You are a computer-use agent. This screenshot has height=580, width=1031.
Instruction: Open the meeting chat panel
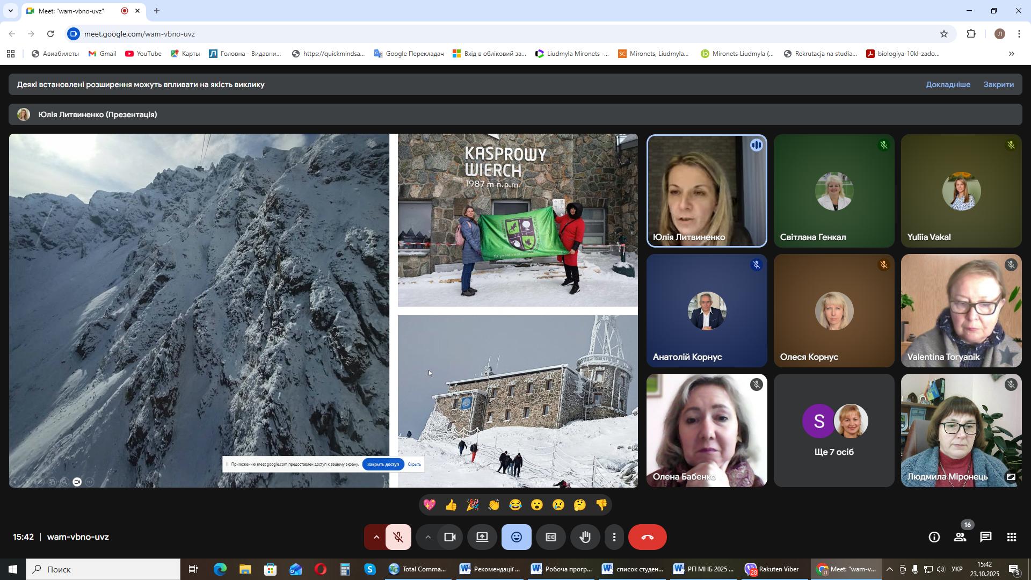(985, 538)
